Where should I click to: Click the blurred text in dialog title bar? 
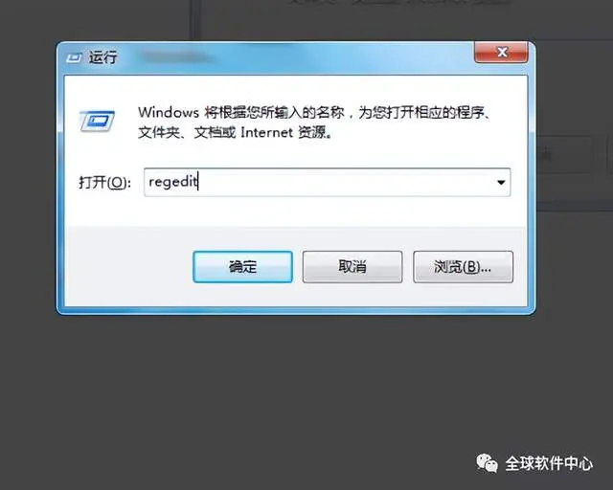point(176,56)
